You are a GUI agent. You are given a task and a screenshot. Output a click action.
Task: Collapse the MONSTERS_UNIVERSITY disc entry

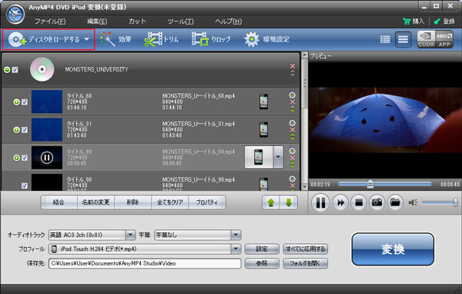[x=7, y=70]
